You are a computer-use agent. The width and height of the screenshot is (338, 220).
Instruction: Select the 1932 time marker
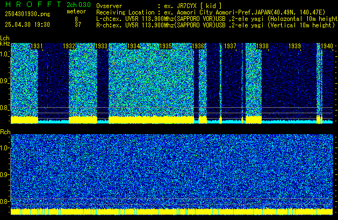pyautogui.click(x=69, y=46)
